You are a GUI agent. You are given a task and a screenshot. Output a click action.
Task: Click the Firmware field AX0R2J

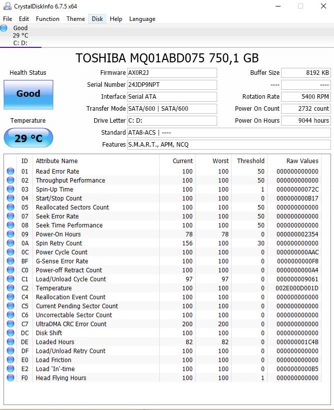(x=172, y=73)
